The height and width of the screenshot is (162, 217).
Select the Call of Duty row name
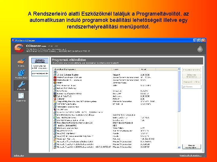(x=64, y=96)
